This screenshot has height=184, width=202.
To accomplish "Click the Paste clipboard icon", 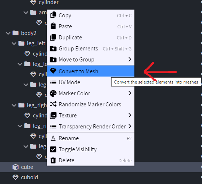I will pyautogui.click(x=53, y=26).
